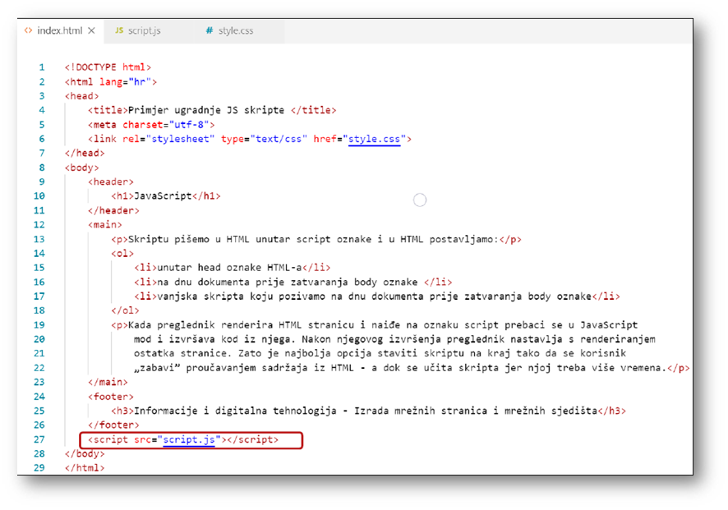Click the h1 JavaScript heading text
728x510 pixels.
[x=163, y=195]
